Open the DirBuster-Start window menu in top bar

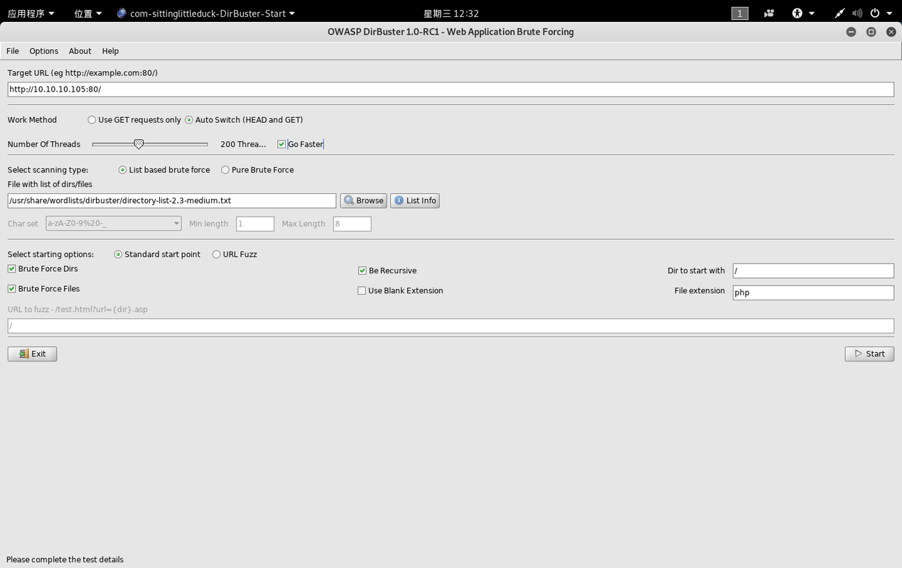(206, 13)
